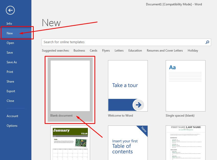The height and width of the screenshot is (160, 217).
Task: Choose Save As from the sidebar
Action: [11, 62]
